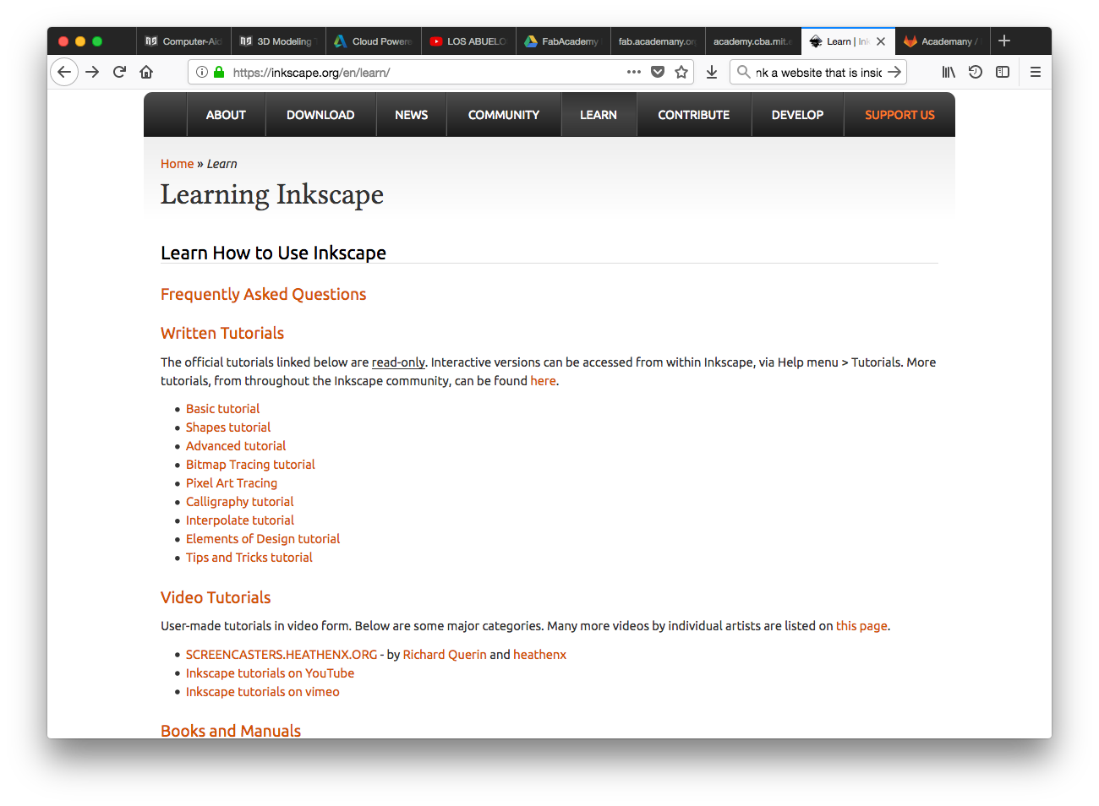Close the Learn | Inkscape tab

click(881, 41)
